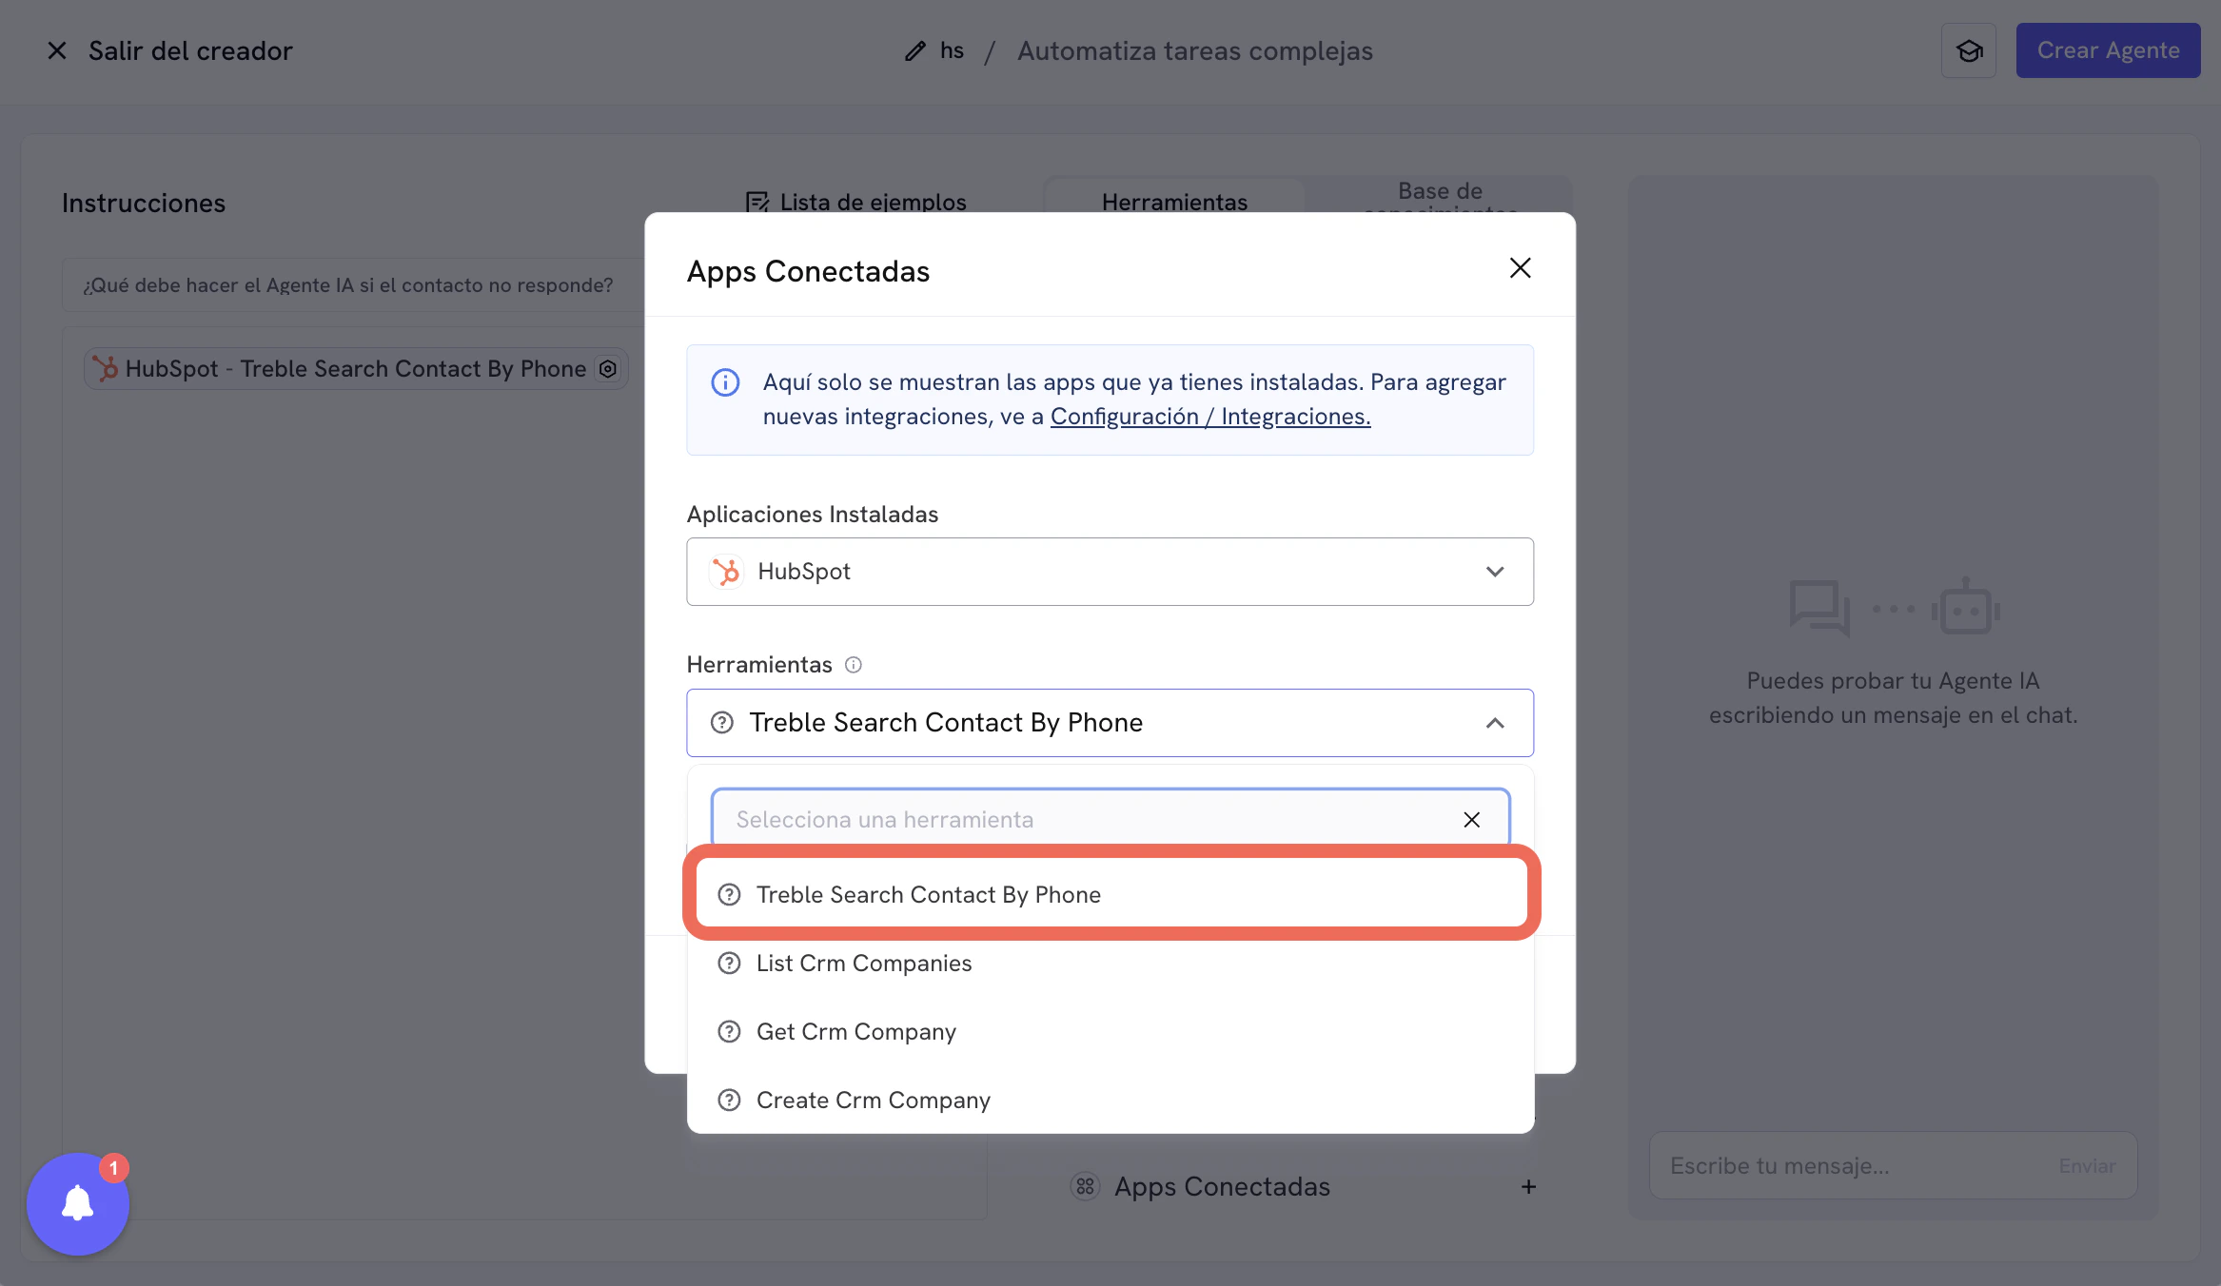
Task: Click the HubSpot logo in the dropdown
Action: point(726,572)
